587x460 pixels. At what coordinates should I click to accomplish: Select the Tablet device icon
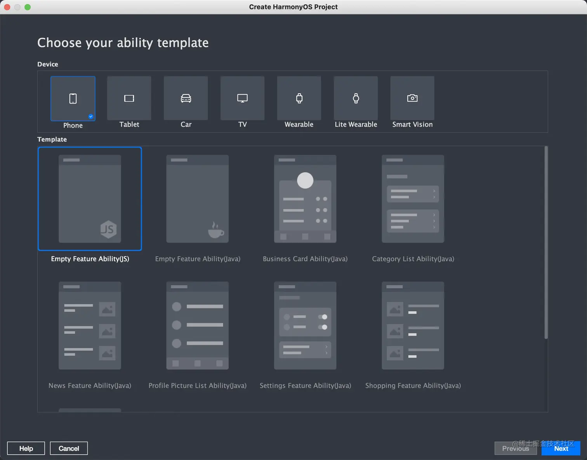coord(129,98)
